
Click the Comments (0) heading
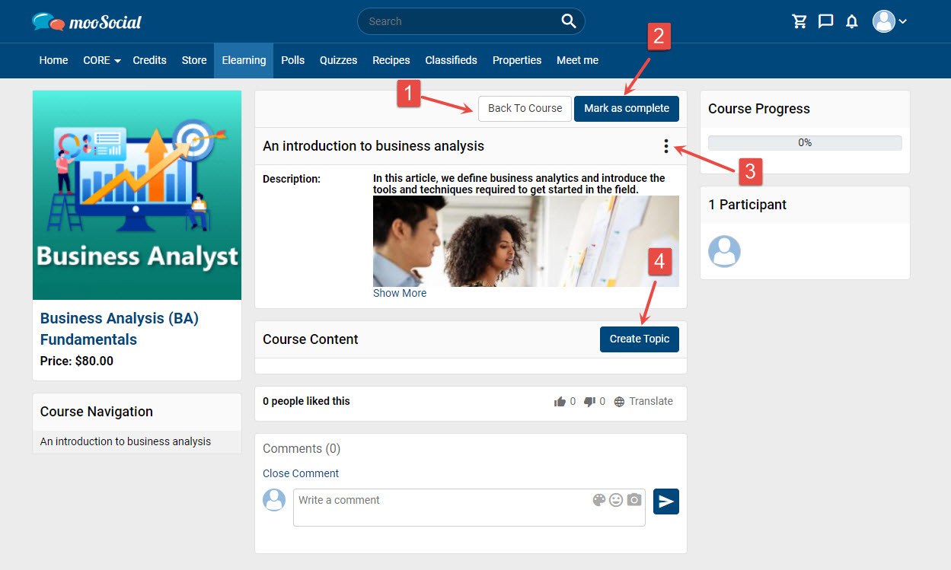(x=302, y=449)
